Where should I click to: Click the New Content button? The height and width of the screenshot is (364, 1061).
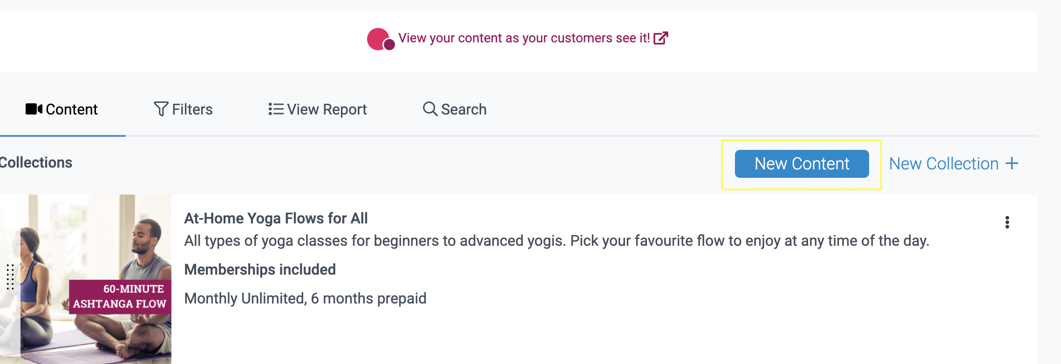pyautogui.click(x=802, y=164)
